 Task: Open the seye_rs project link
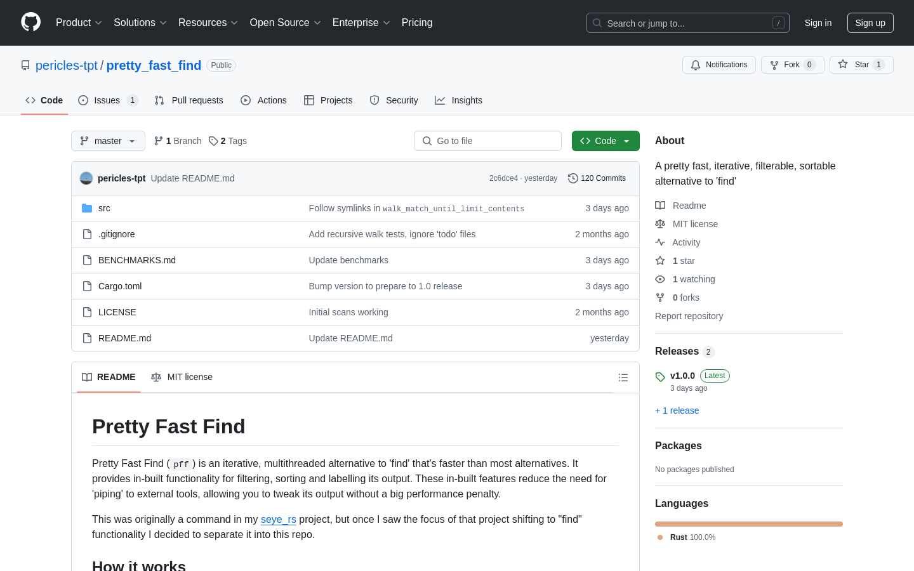(x=279, y=519)
